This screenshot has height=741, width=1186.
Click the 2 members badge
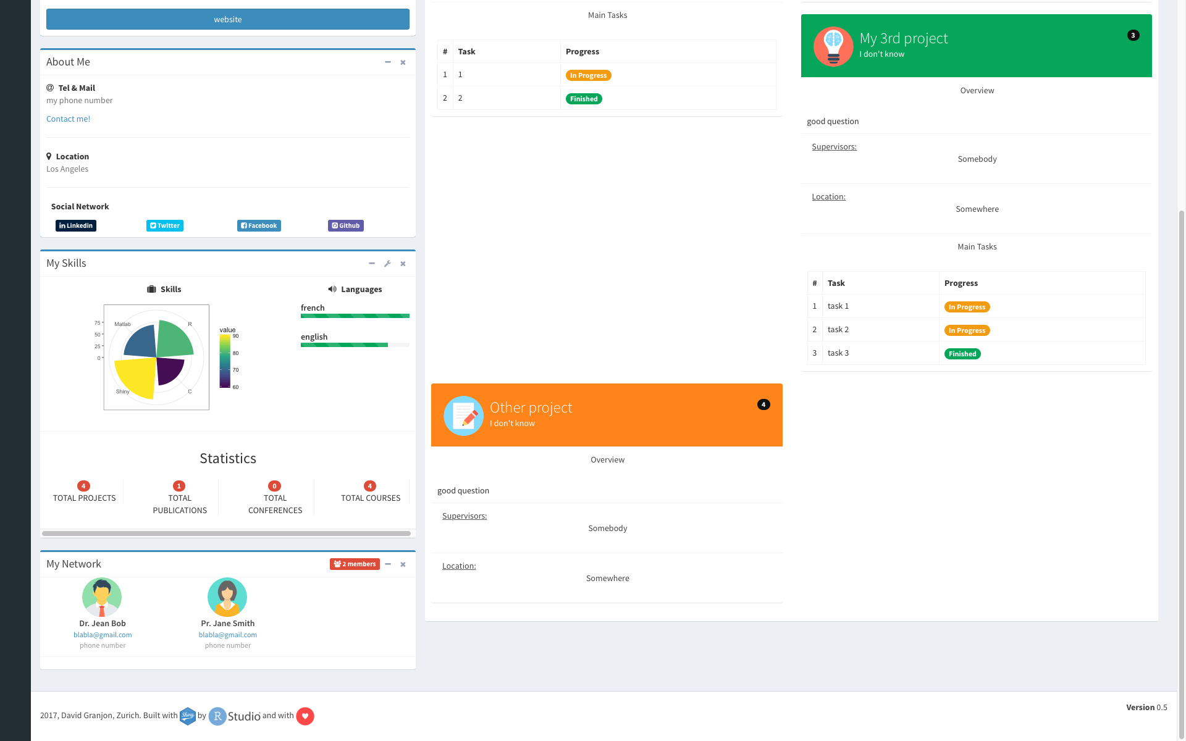pos(355,564)
